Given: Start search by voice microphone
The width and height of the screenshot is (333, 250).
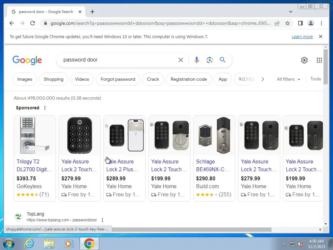Looking at the screenshot, I should coord(197,60).
